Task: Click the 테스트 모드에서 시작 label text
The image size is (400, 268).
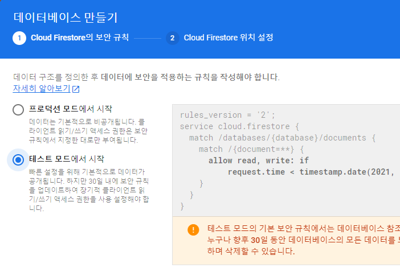Action: coord(67,159)
